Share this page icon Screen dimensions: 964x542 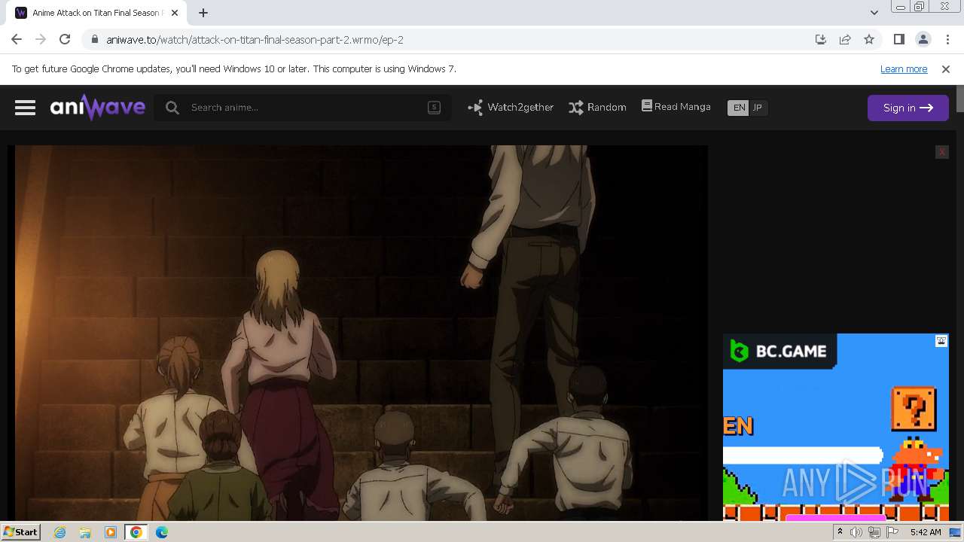[845, 40]
